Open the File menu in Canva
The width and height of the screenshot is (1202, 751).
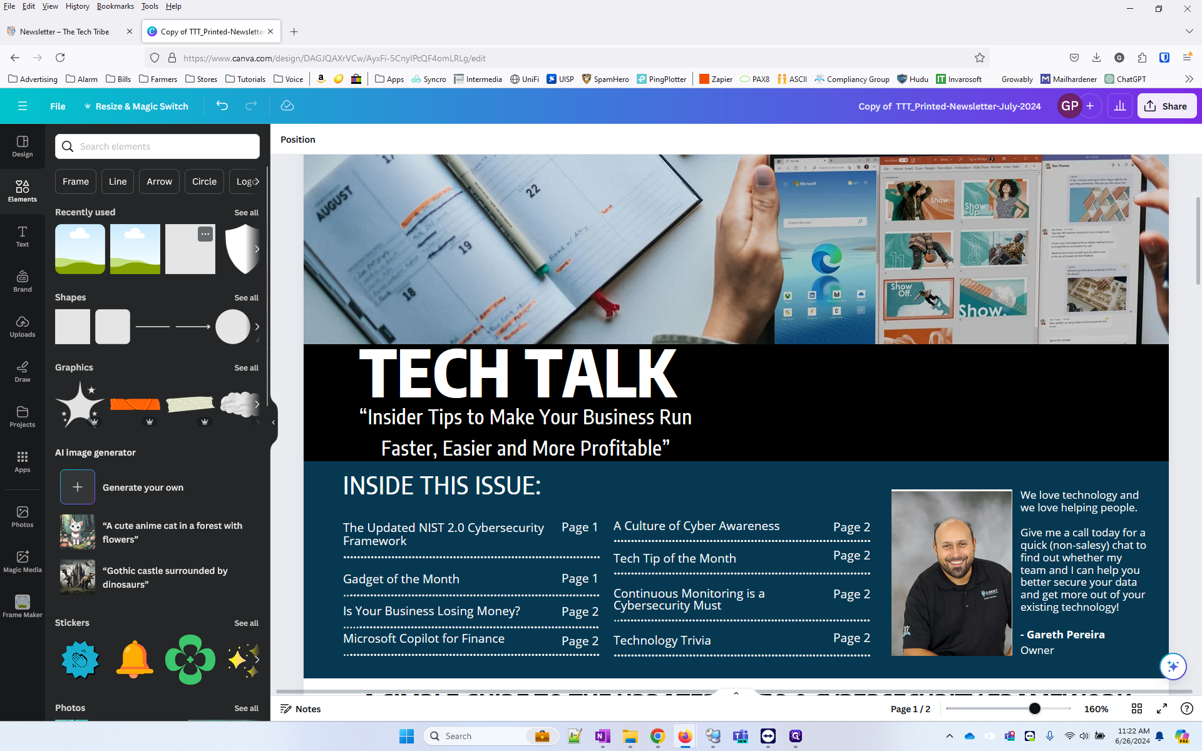coord(58,106)
